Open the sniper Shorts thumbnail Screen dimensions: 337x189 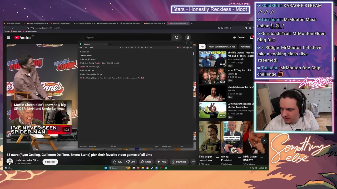tap(210, 137)
